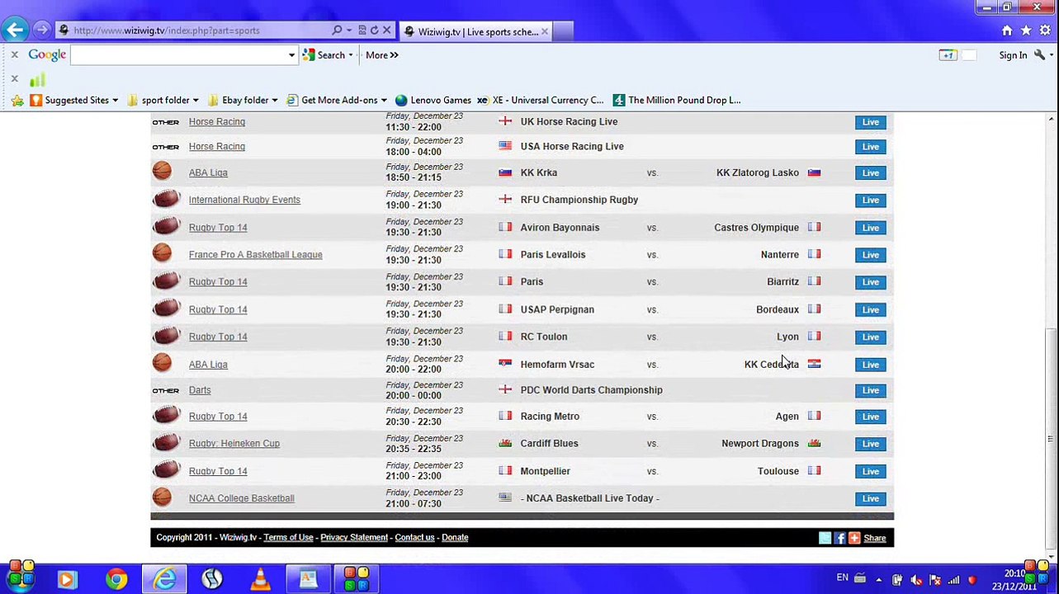Show hidden system tray icons
This screenshot has height=594, width=1059.
(879, 580)
